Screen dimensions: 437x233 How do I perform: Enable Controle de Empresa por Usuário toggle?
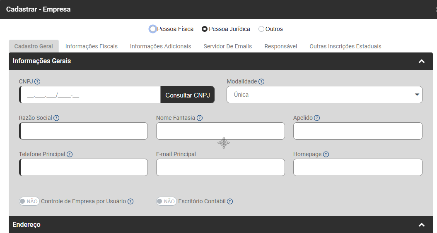29,202
